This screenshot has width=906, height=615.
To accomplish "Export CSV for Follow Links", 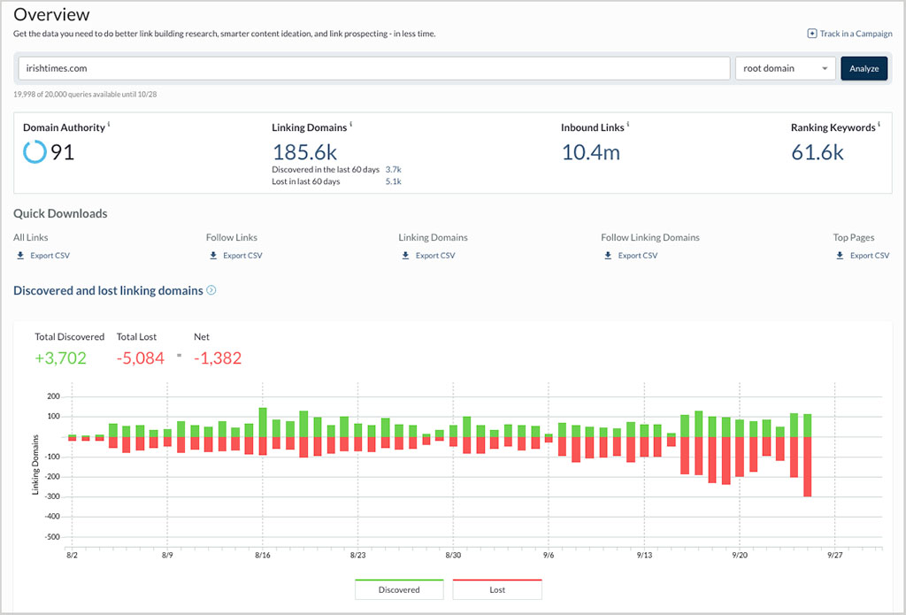I will tap(242, 256).
